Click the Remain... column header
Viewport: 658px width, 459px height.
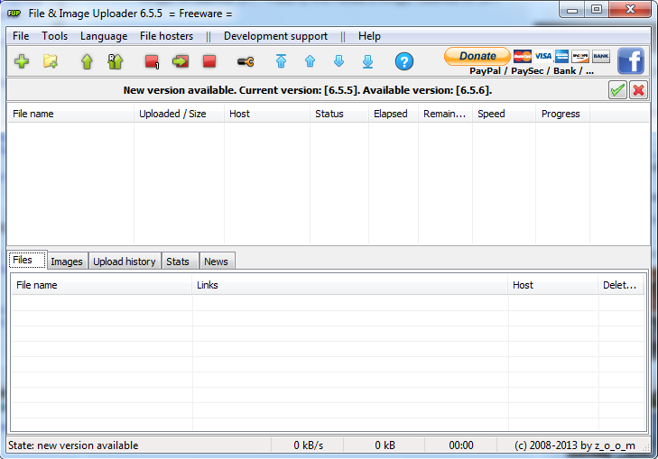pos(445,114)
